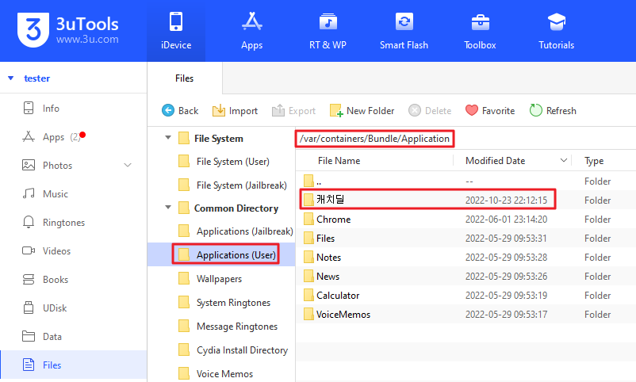
Task: Select the Chrome folder
Action: [x=466, y=219]
